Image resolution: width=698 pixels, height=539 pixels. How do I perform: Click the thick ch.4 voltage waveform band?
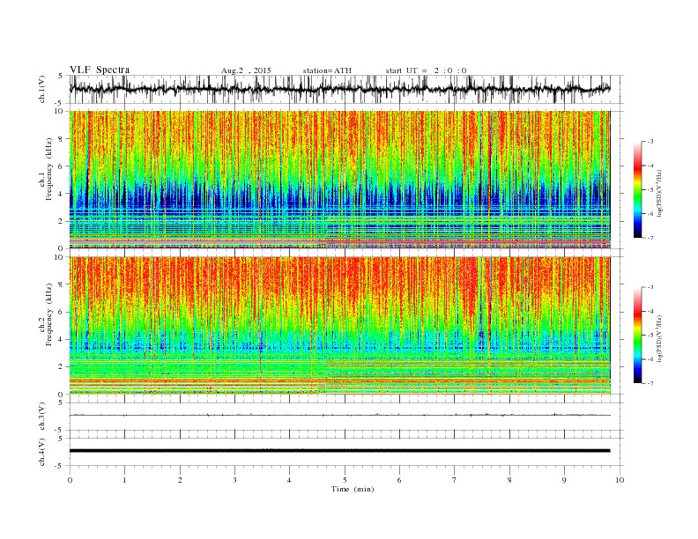[x=339, y=451]
